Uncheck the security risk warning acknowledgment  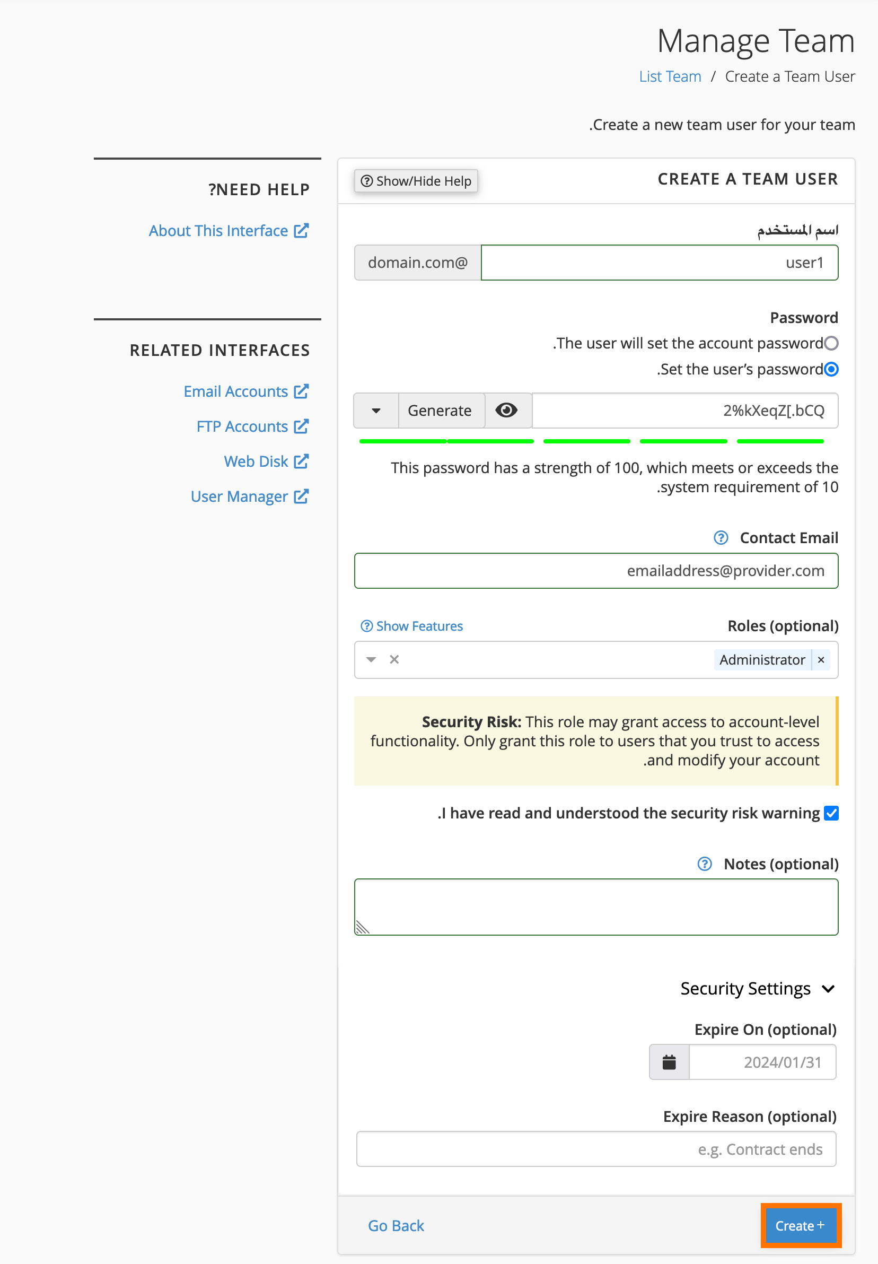(x=831, y=813)
